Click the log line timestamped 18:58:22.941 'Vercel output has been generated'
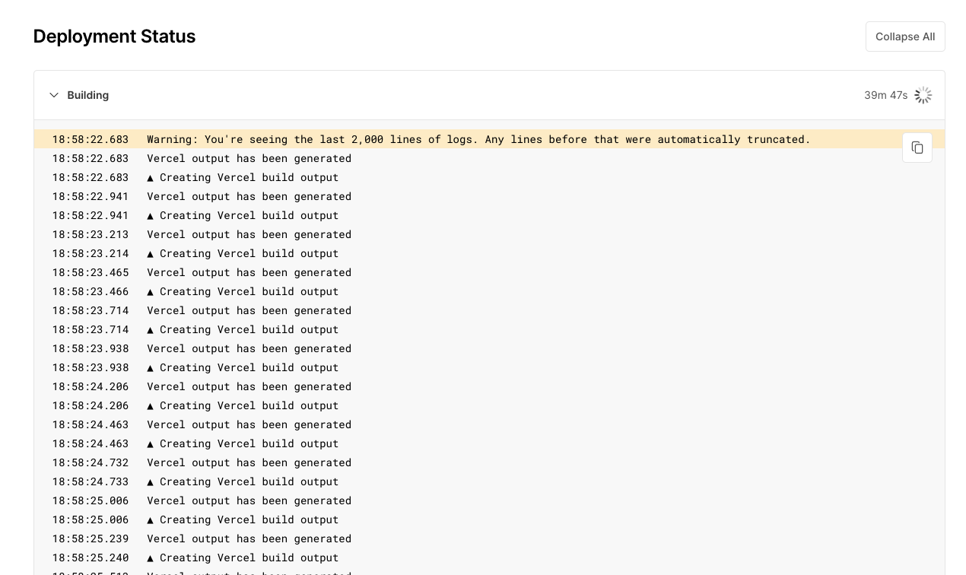Viewport: 966px width, 575px height. coord(490,196)
